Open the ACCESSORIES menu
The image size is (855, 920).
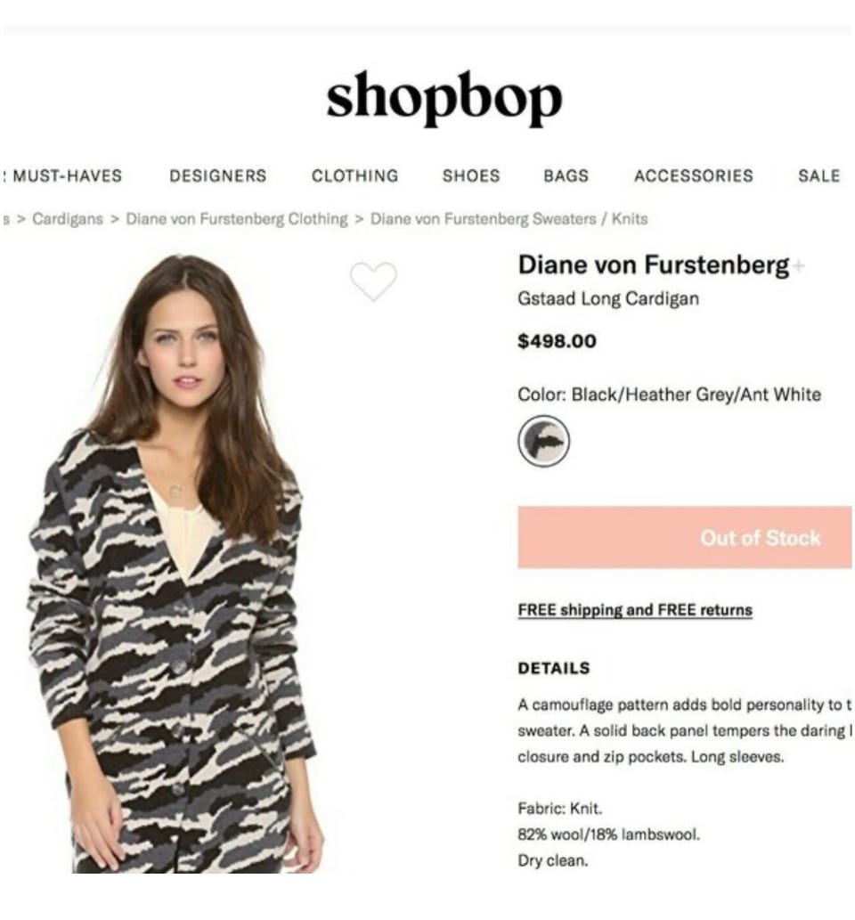[x=693, y=175]
